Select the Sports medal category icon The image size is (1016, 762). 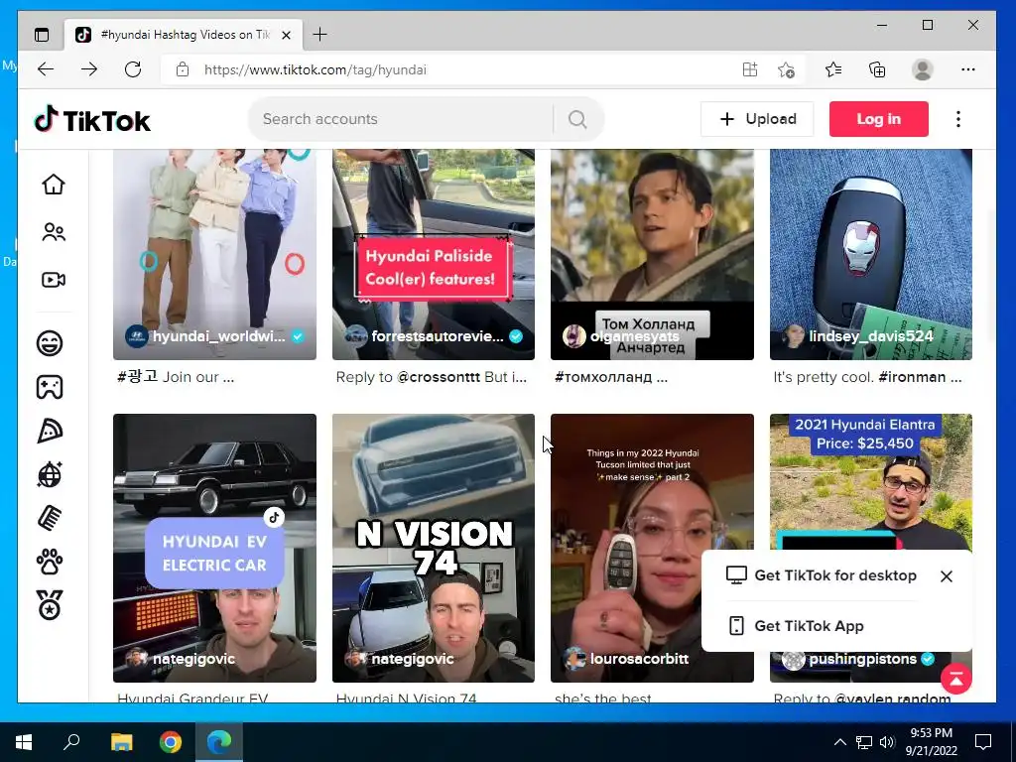coord(50,605)
